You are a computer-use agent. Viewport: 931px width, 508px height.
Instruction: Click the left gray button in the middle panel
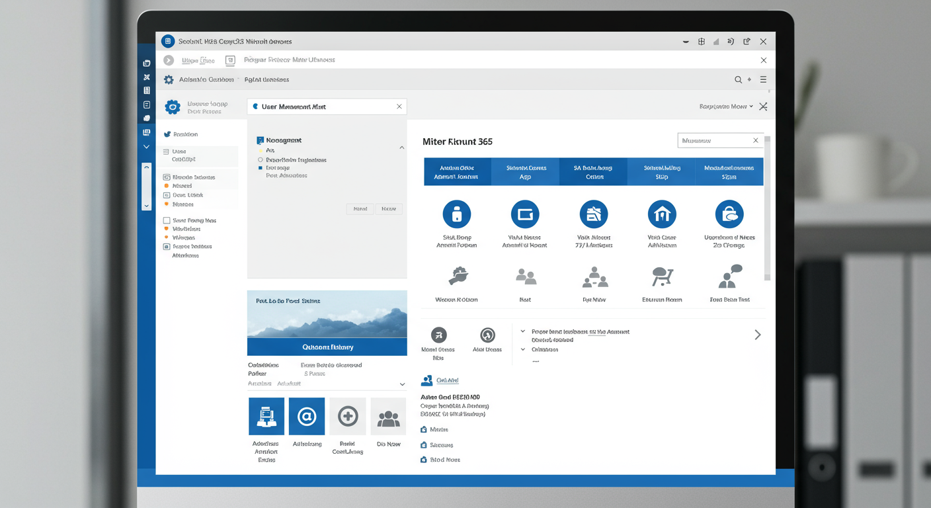360,208
